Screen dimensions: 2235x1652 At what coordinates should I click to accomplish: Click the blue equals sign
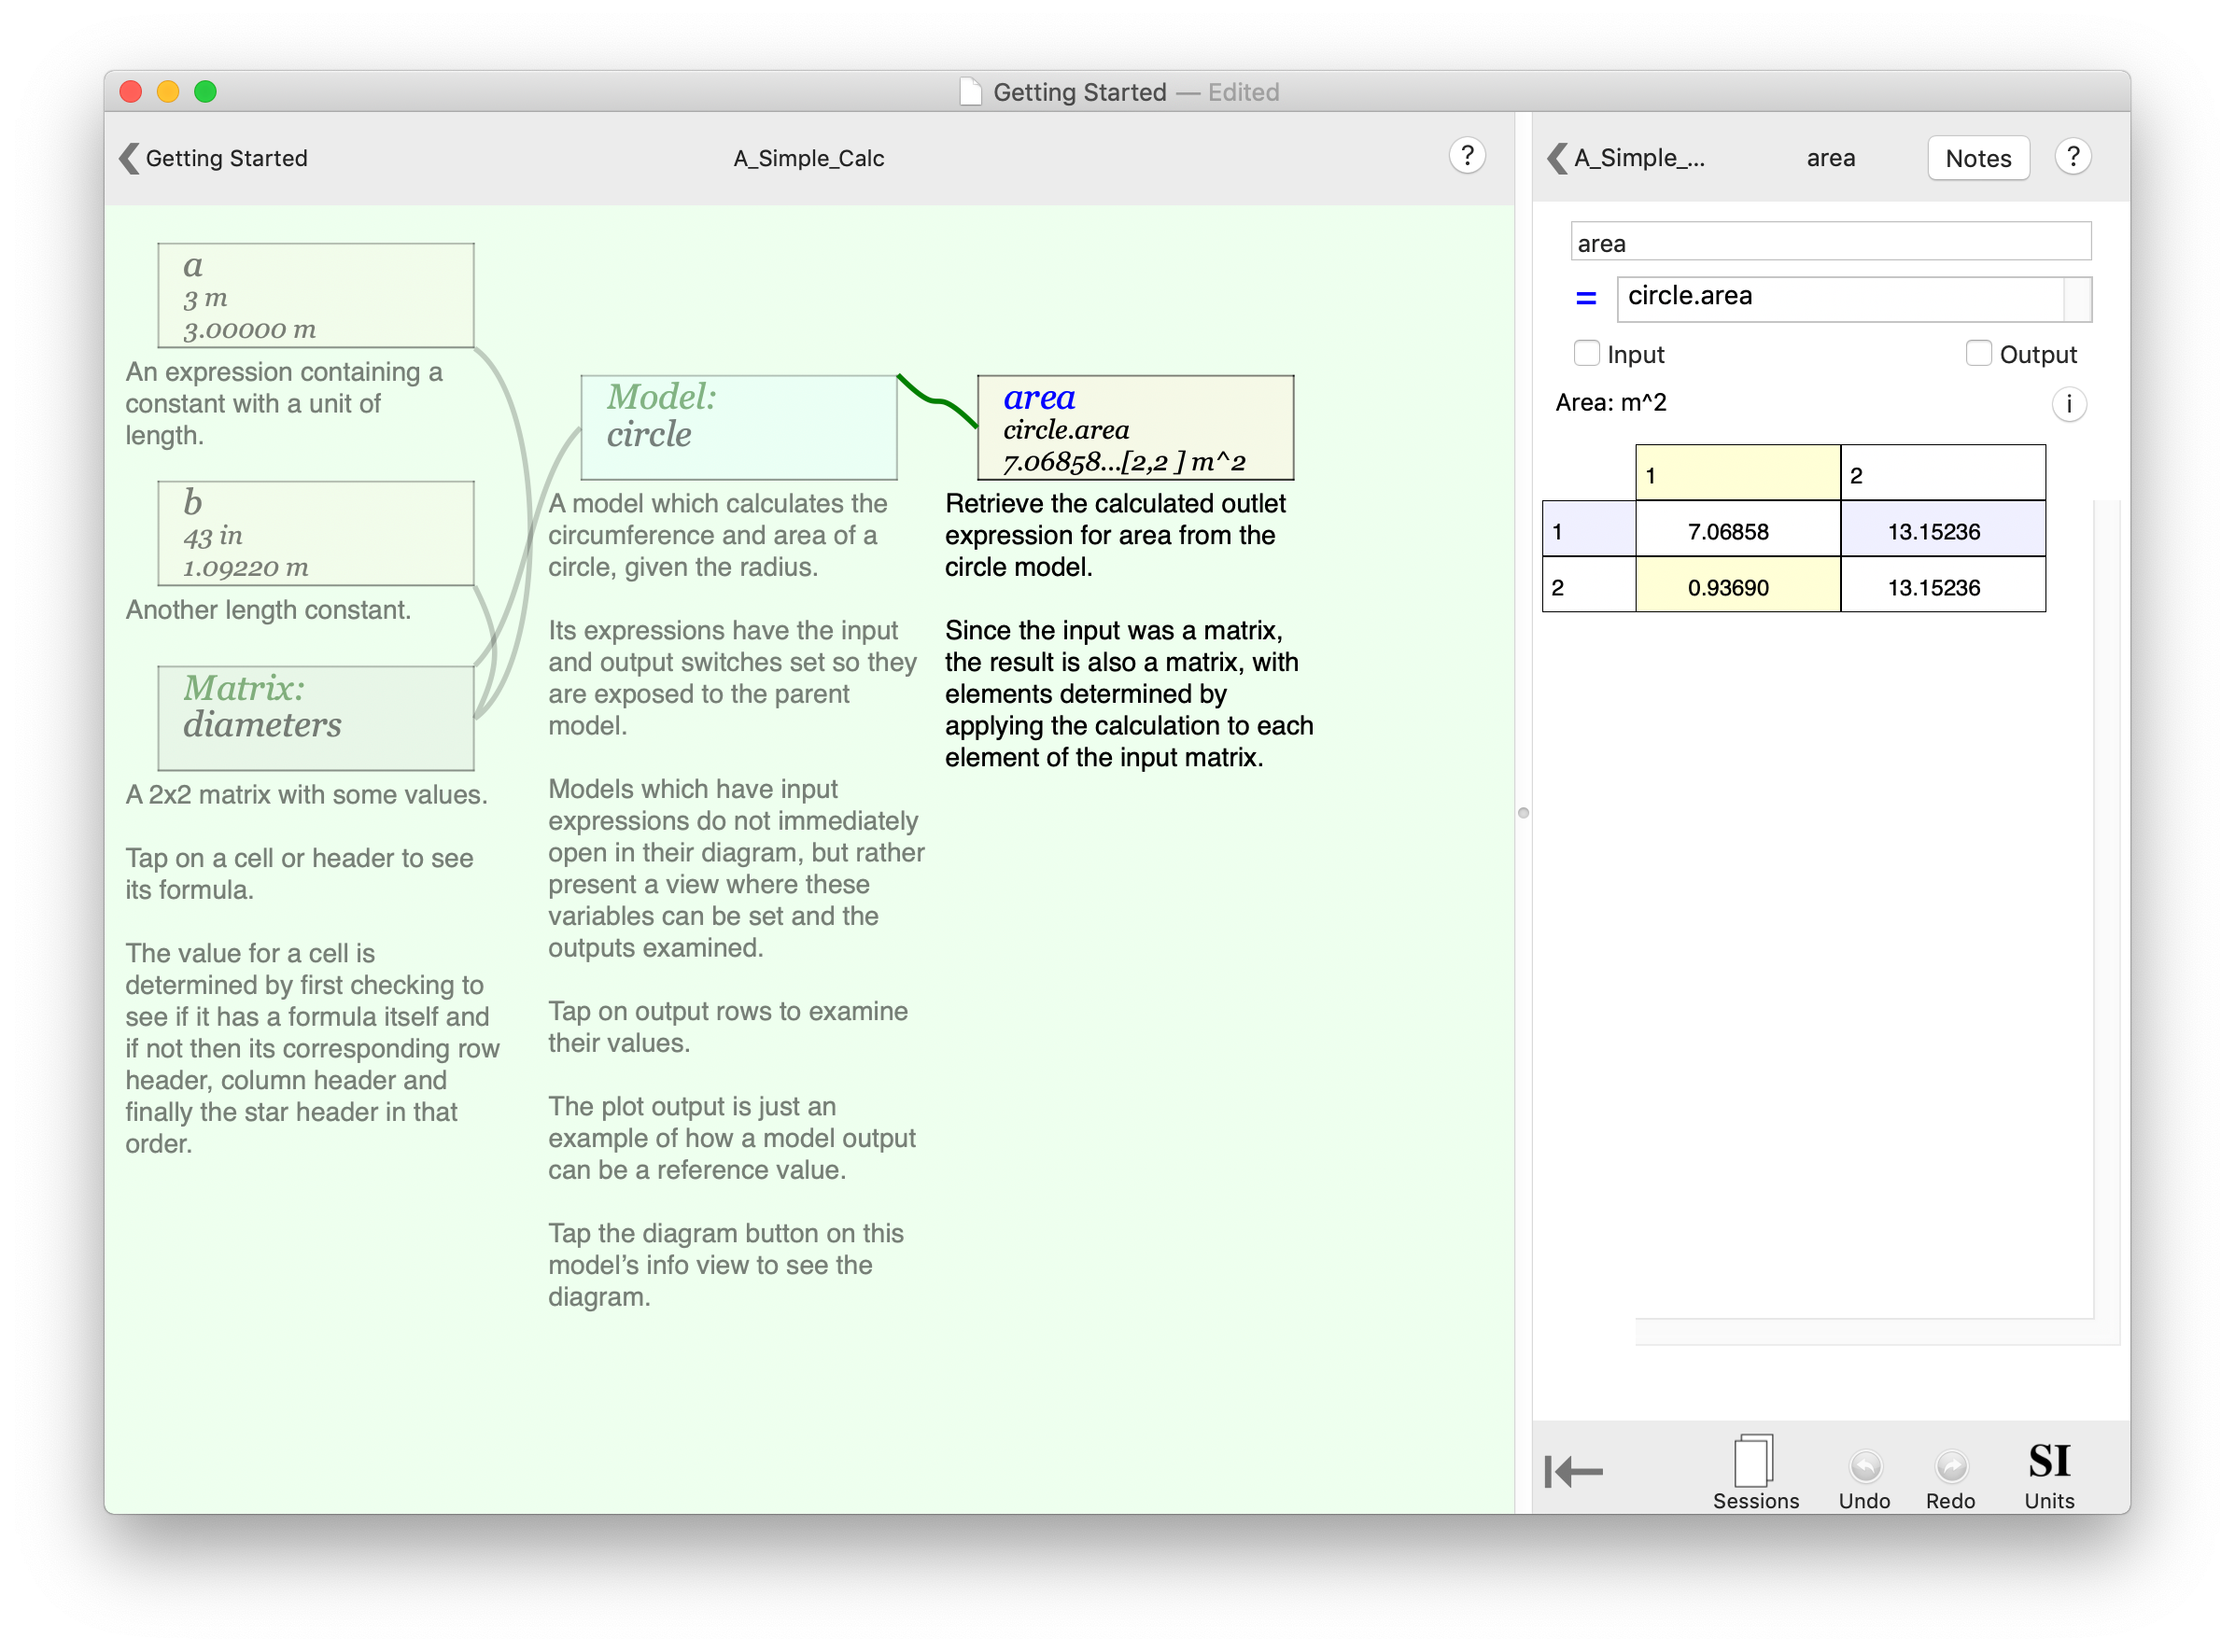[x=1585, y=298]
